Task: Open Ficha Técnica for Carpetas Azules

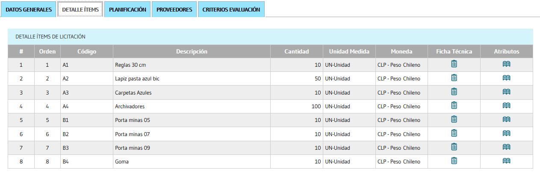Action: (454, 92)
